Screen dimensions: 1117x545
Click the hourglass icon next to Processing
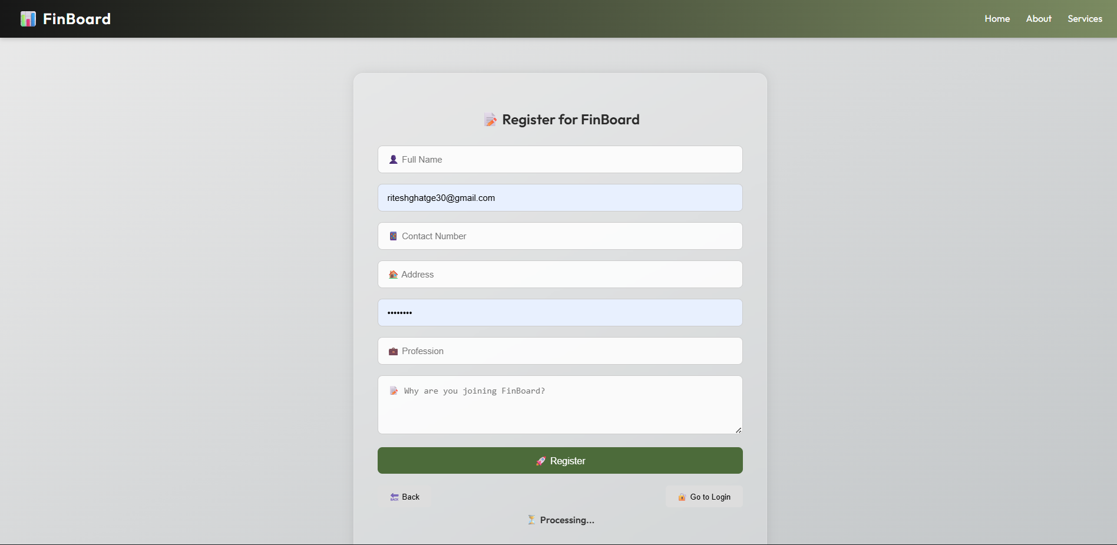[531, 520]
